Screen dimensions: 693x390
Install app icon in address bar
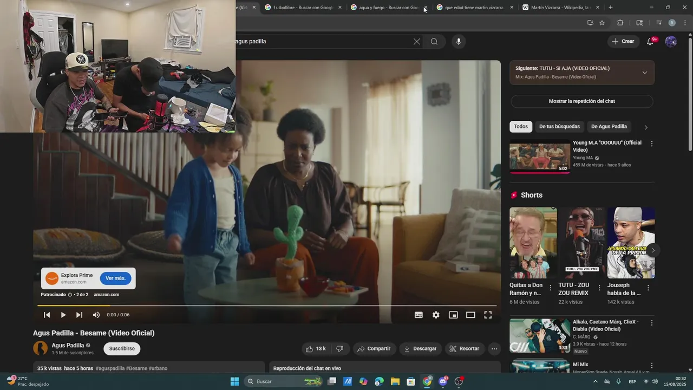click(x=590, y=23)
